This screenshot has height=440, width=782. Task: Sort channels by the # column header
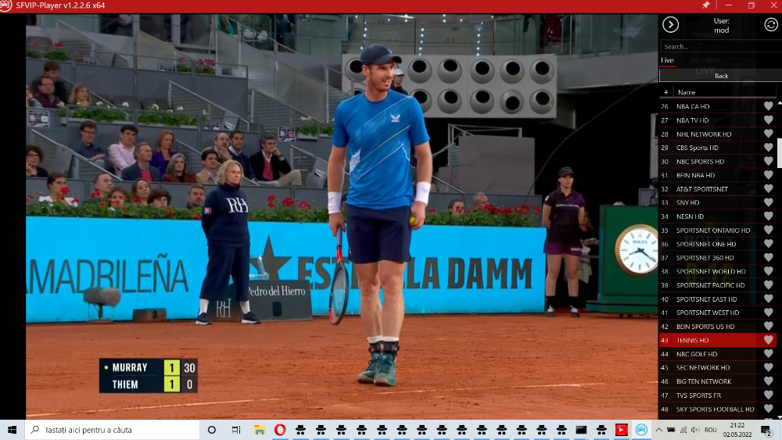(665, 92)
